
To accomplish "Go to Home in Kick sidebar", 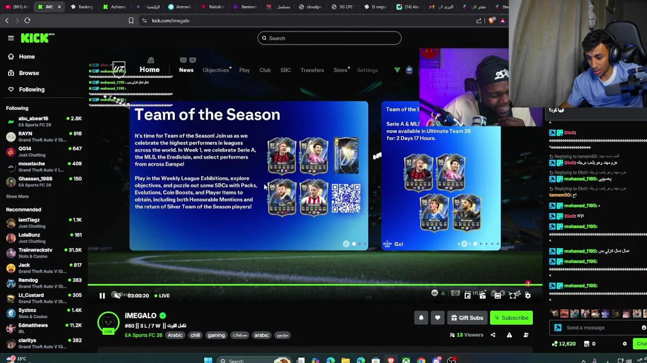I will click(x=27, y=56).
